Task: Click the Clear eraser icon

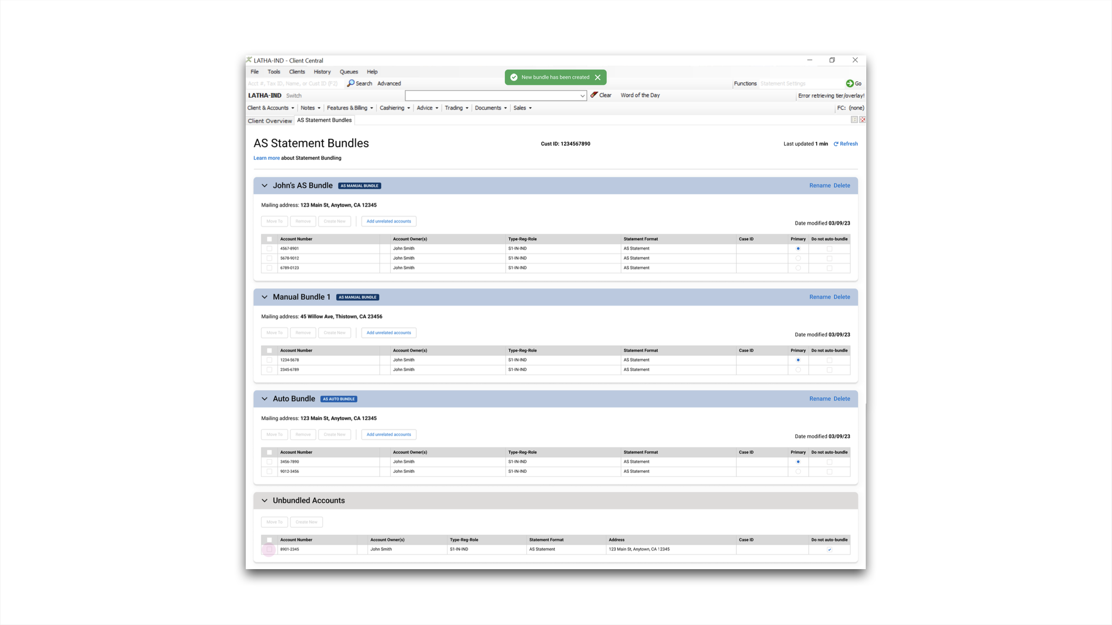Action: pos(594,95)
